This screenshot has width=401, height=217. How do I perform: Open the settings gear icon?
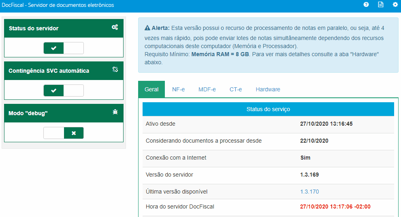(x=395, y=4)
